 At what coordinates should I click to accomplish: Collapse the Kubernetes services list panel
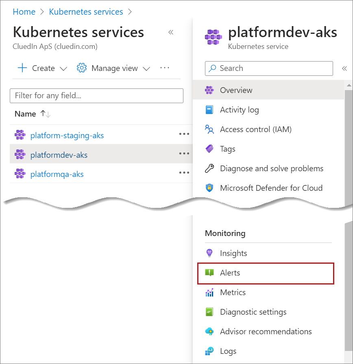171,33
